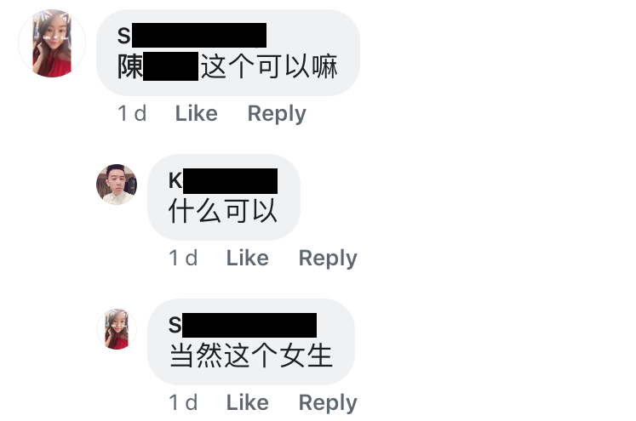Click the redacted bar in the top comment's name
The image size is (636, 421).
pos(199,35)
